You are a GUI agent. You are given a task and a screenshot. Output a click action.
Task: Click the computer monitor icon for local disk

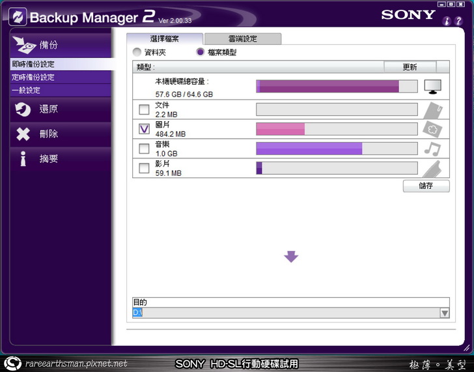[x=432, y=86]
